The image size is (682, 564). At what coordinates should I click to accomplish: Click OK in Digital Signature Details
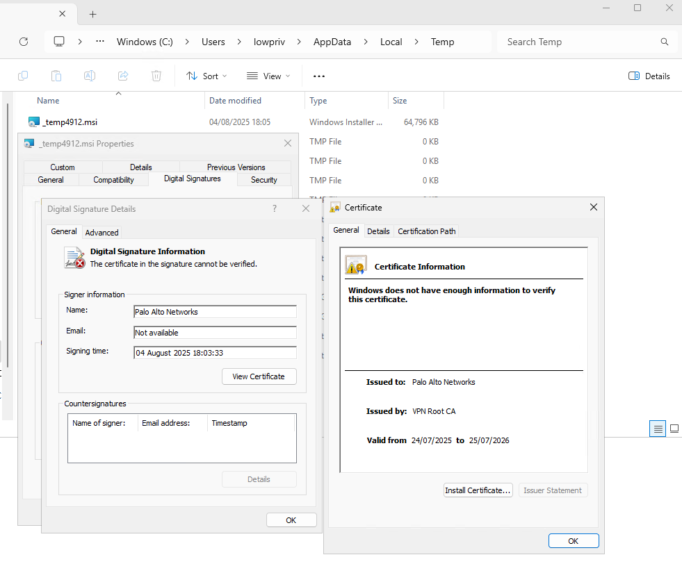291,520
